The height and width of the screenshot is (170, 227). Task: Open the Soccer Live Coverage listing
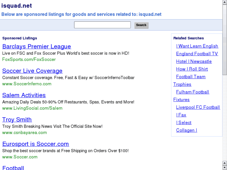[32, 71]
